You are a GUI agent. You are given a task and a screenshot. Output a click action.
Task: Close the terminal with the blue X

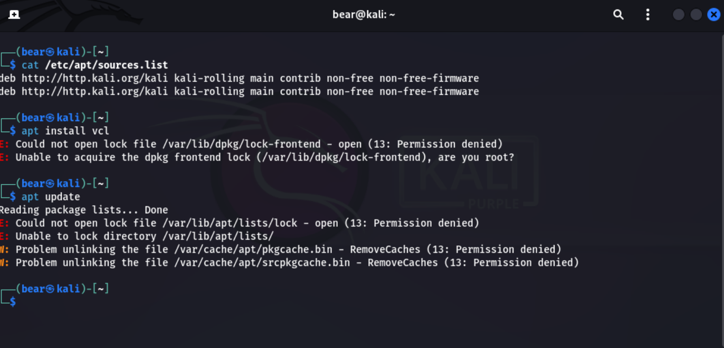[x=713, y=15]
